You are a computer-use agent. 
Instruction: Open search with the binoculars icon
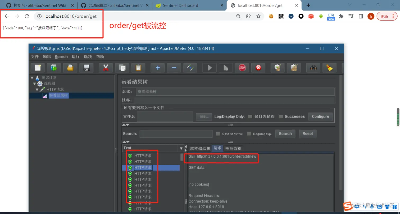[313, 68]
